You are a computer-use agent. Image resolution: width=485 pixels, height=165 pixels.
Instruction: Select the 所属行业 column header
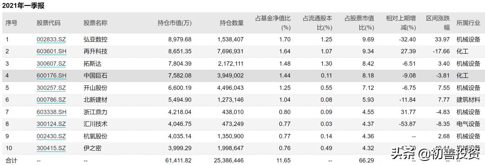tap(468, 23)
